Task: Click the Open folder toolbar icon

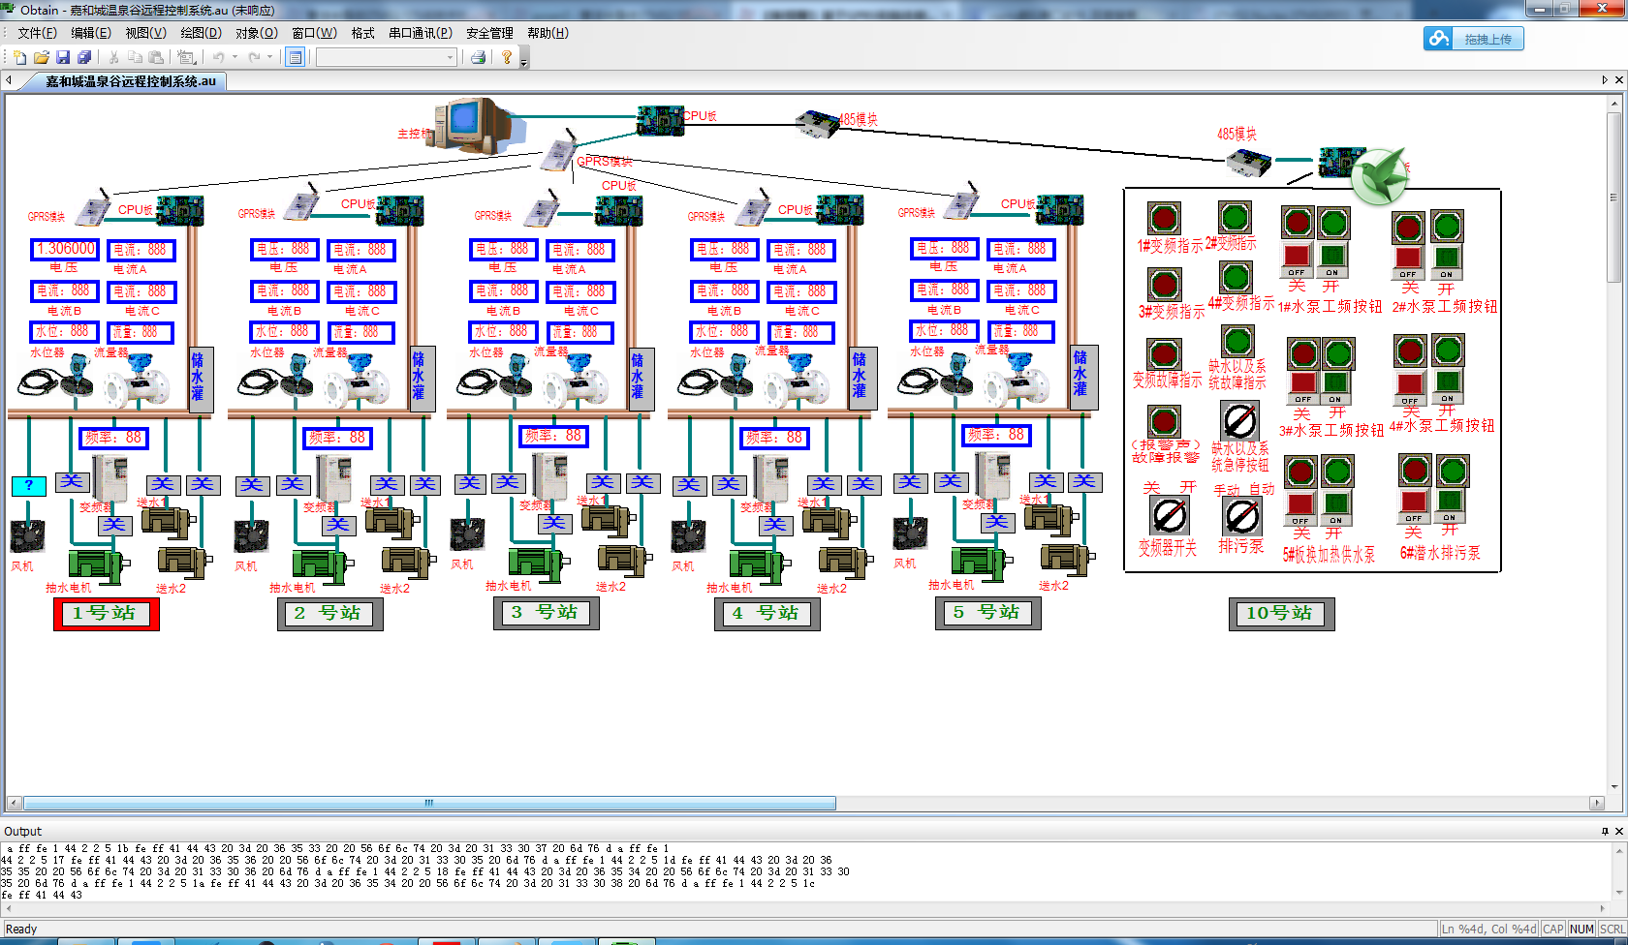Action: click(42, 57)
